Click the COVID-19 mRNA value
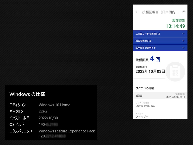Viewport: 193px width, 145px height. coord(145,106)
